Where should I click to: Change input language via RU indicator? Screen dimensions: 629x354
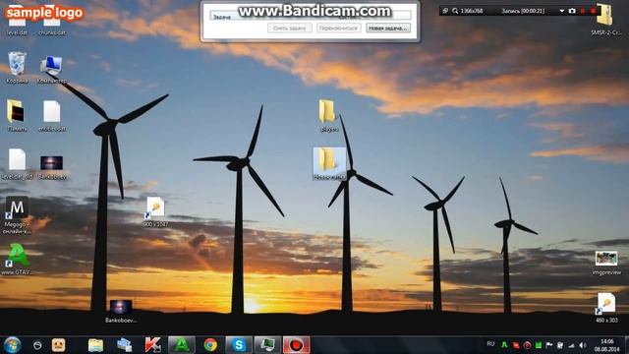(x=490, y=344)
